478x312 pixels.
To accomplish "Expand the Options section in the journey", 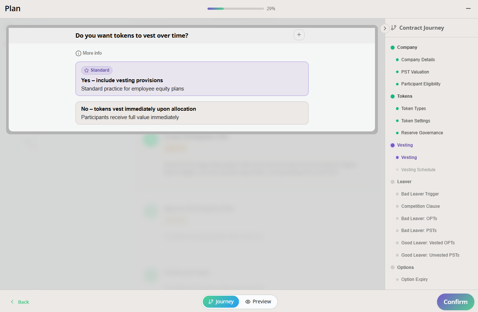I will coord(405,267).
